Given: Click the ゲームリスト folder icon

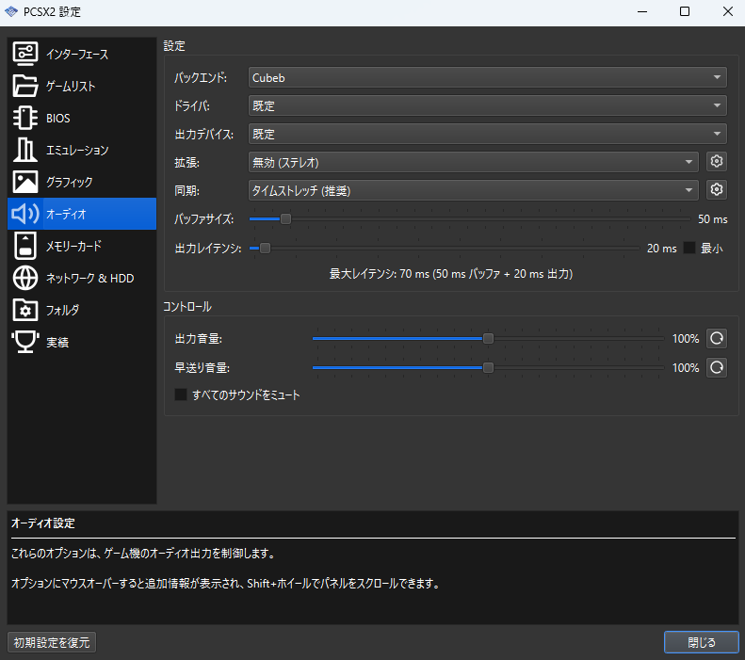Looking at the screenshot, I should [25, 86].
